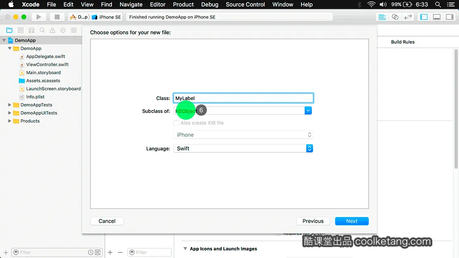
Task: Show the Assistant editor
Action: click(395, 17)
